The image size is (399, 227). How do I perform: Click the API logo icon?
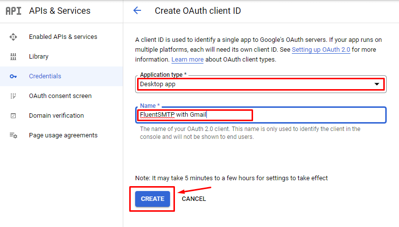tap(13, 11)
